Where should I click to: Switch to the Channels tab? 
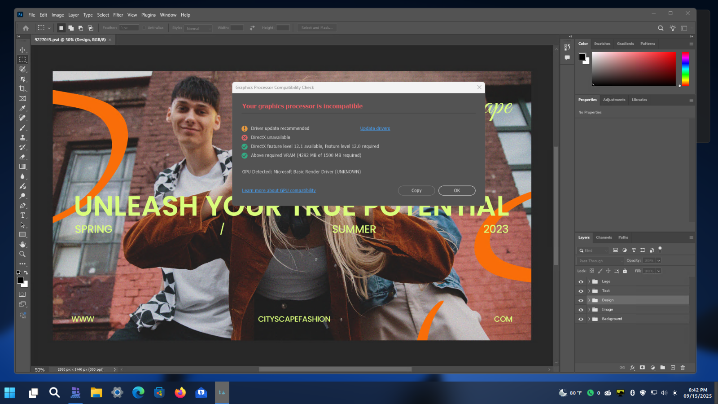pyautogui.click(x=604, y=237)
